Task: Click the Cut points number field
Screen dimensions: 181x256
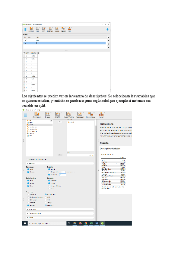Action: tap(63, 172)
